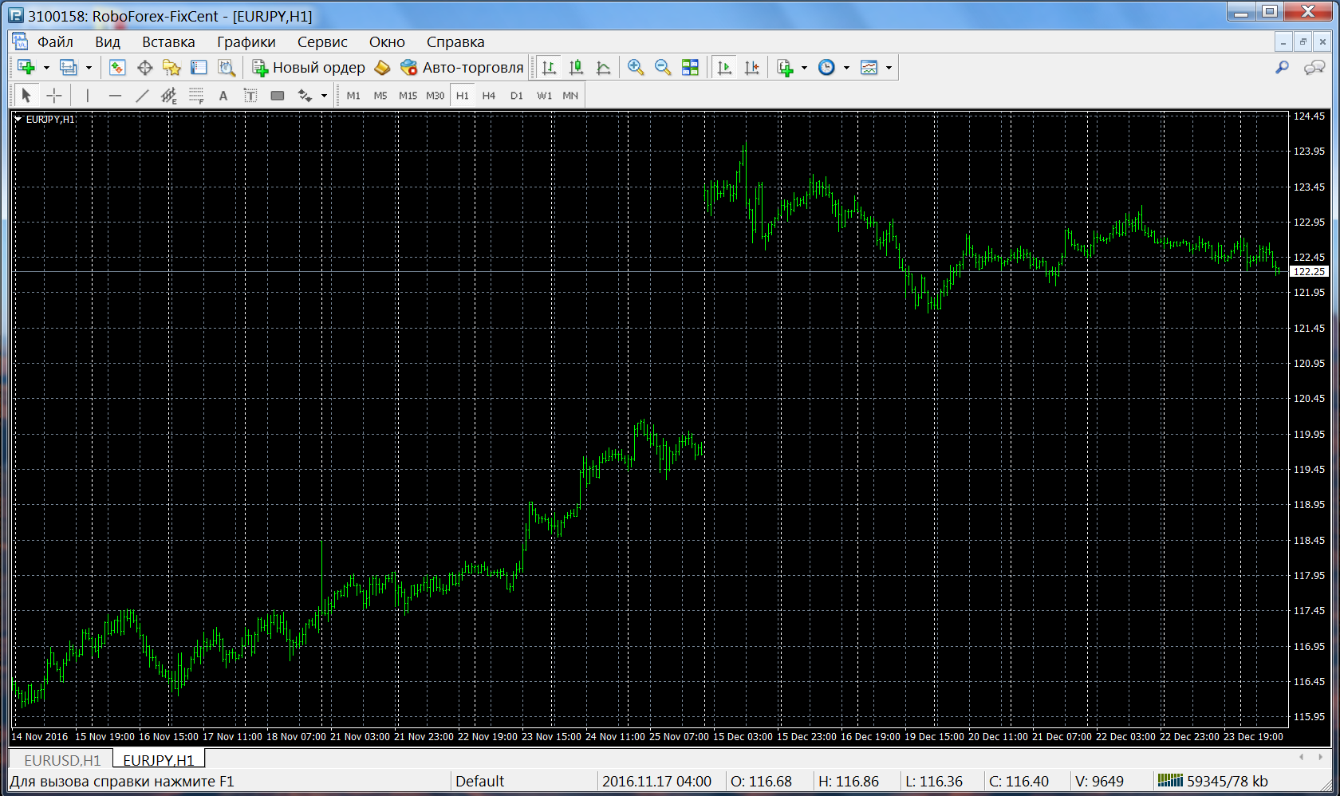
Task: Select the Fibonacci Retracement tool
Action: coord(196,96)
